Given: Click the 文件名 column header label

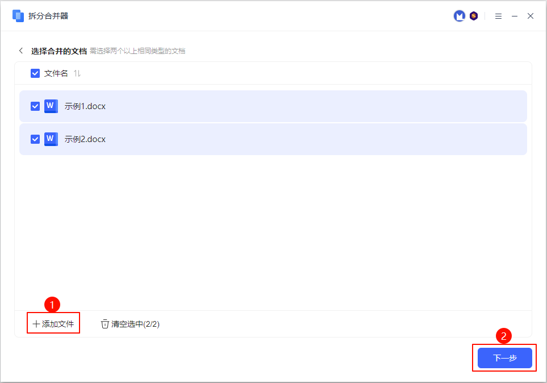Looking at the screenshot, I should point(56,73).
